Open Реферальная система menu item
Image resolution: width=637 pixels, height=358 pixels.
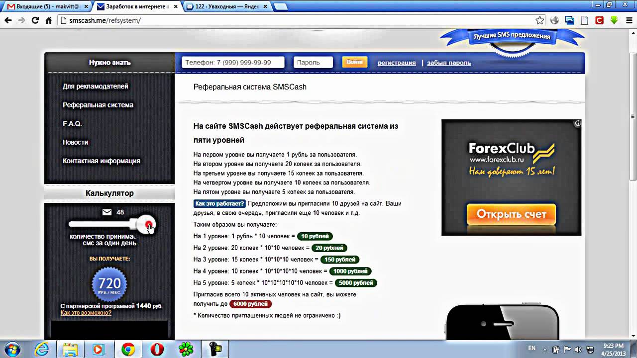pos(98,105)
